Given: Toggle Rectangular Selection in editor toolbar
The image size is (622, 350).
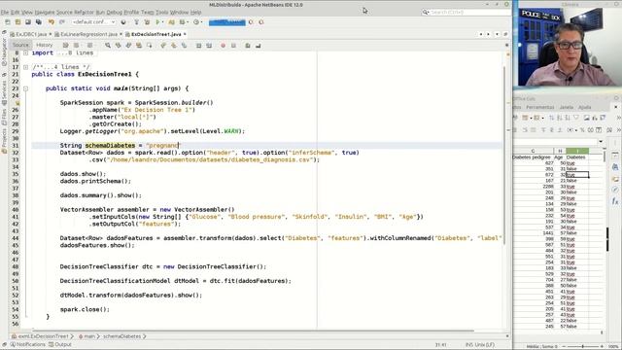Looking at the screenshot, I should coord(149,46).
